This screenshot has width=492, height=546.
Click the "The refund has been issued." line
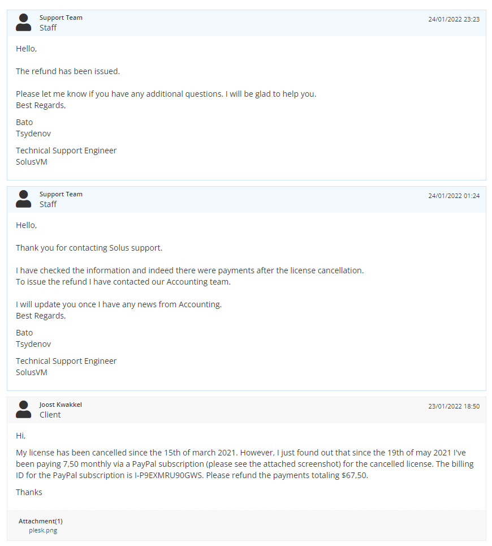pyautogui.click(x=68, y=71)
